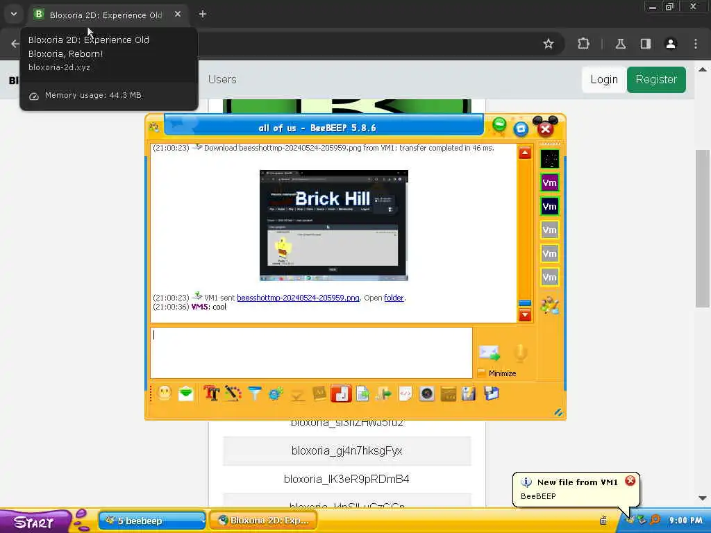Viewport: 711px width, 533px height.
Task: Click the browser page vertical scrollbar thumb
Action: [703, 228]
